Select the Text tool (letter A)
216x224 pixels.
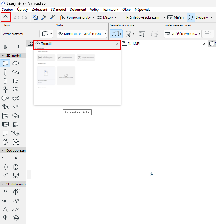(5, 210)
